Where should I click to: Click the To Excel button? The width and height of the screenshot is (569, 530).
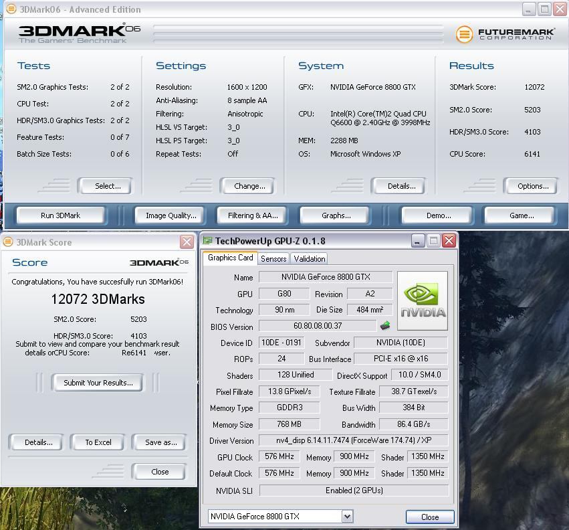97,442
